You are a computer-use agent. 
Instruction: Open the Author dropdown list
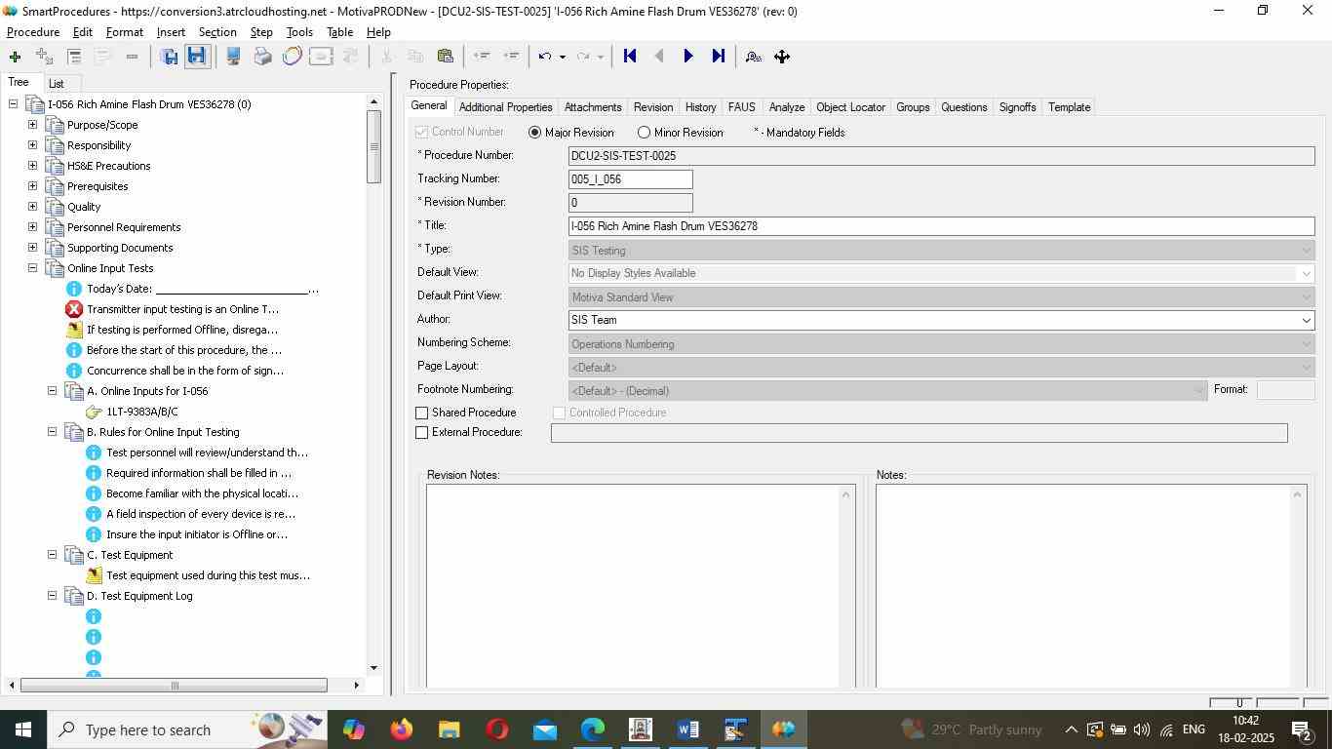coord(1306,321)
